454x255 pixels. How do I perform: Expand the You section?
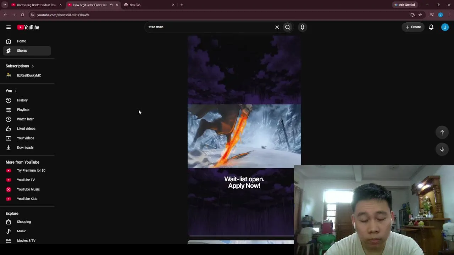click(x=11, y=91)
